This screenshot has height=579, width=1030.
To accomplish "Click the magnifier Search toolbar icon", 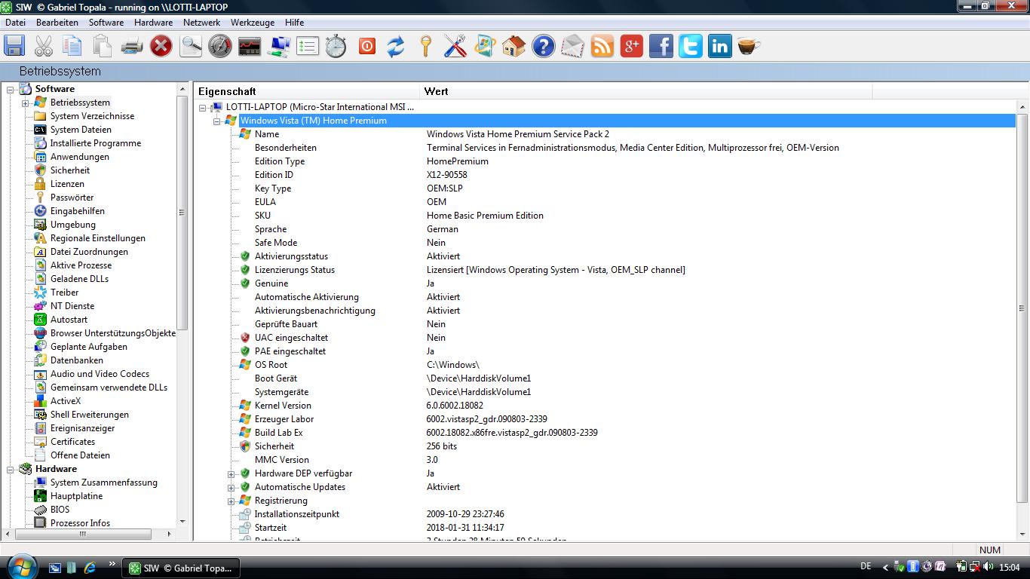I will pyautogui.click(x=191, y=46).
